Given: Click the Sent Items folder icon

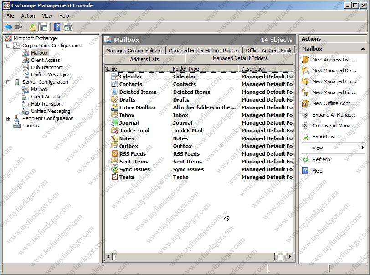Looking at the screenshot, I should 115,162.
